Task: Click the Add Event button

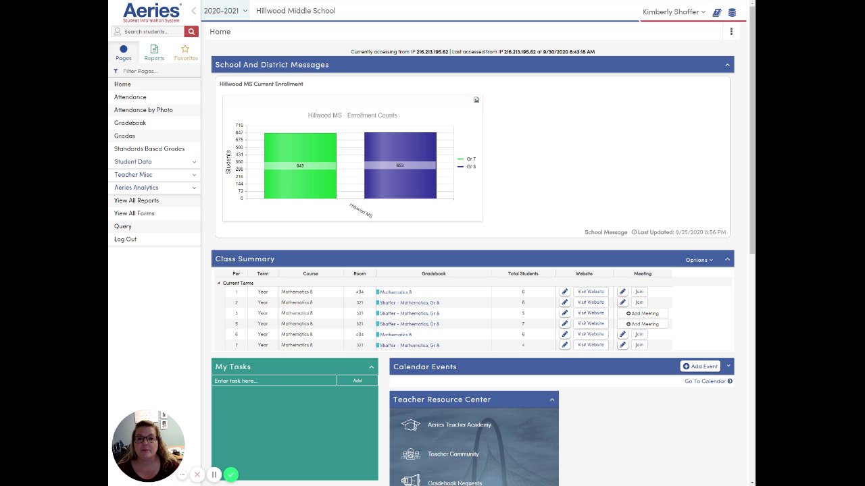Action: [x=700, y=367]
